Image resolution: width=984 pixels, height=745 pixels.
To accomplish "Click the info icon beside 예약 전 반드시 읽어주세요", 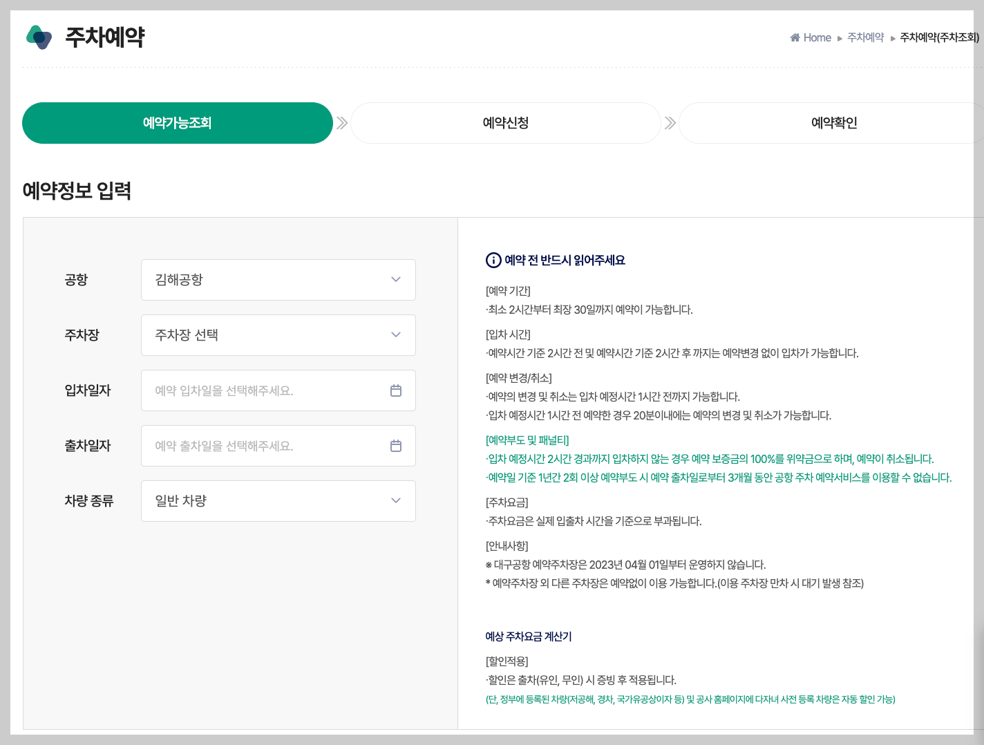I will tap(492, 260).
